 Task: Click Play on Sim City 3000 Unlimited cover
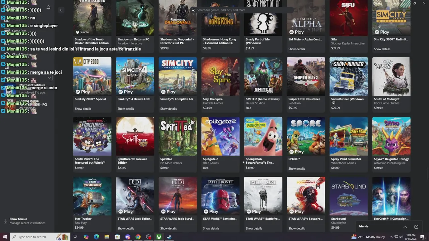pos(382,32)
